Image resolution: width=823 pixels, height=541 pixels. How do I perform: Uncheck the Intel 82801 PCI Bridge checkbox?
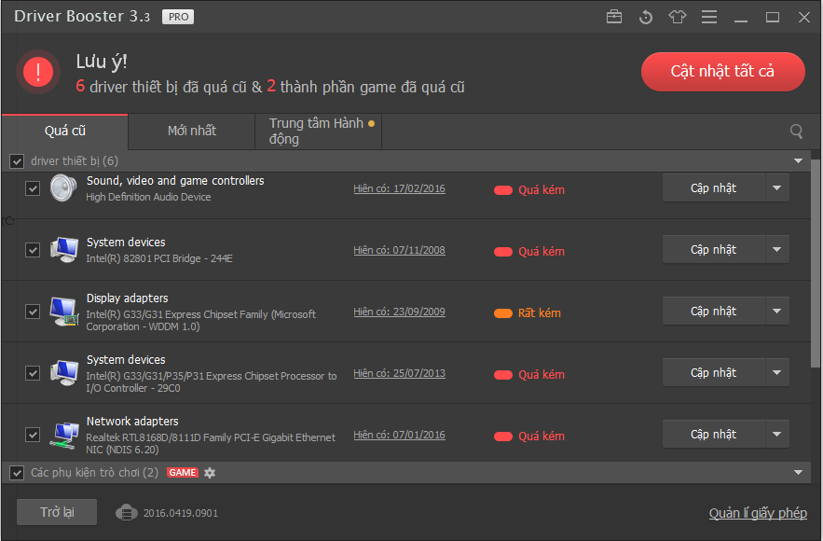33,250
